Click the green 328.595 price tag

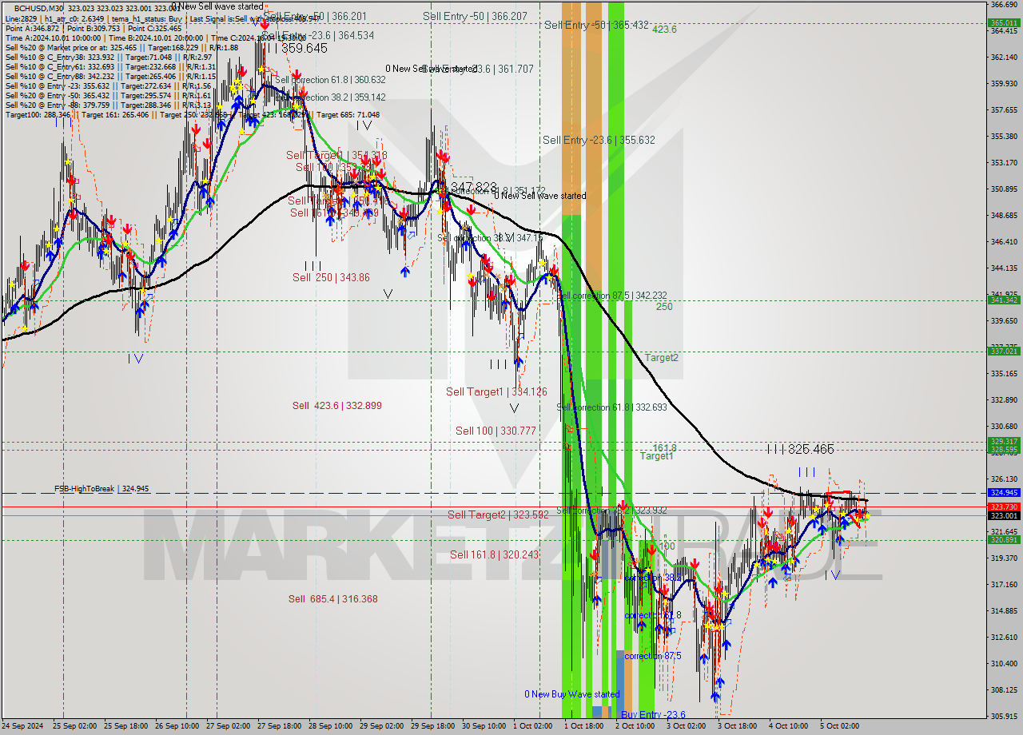[x=1004, y=450]
